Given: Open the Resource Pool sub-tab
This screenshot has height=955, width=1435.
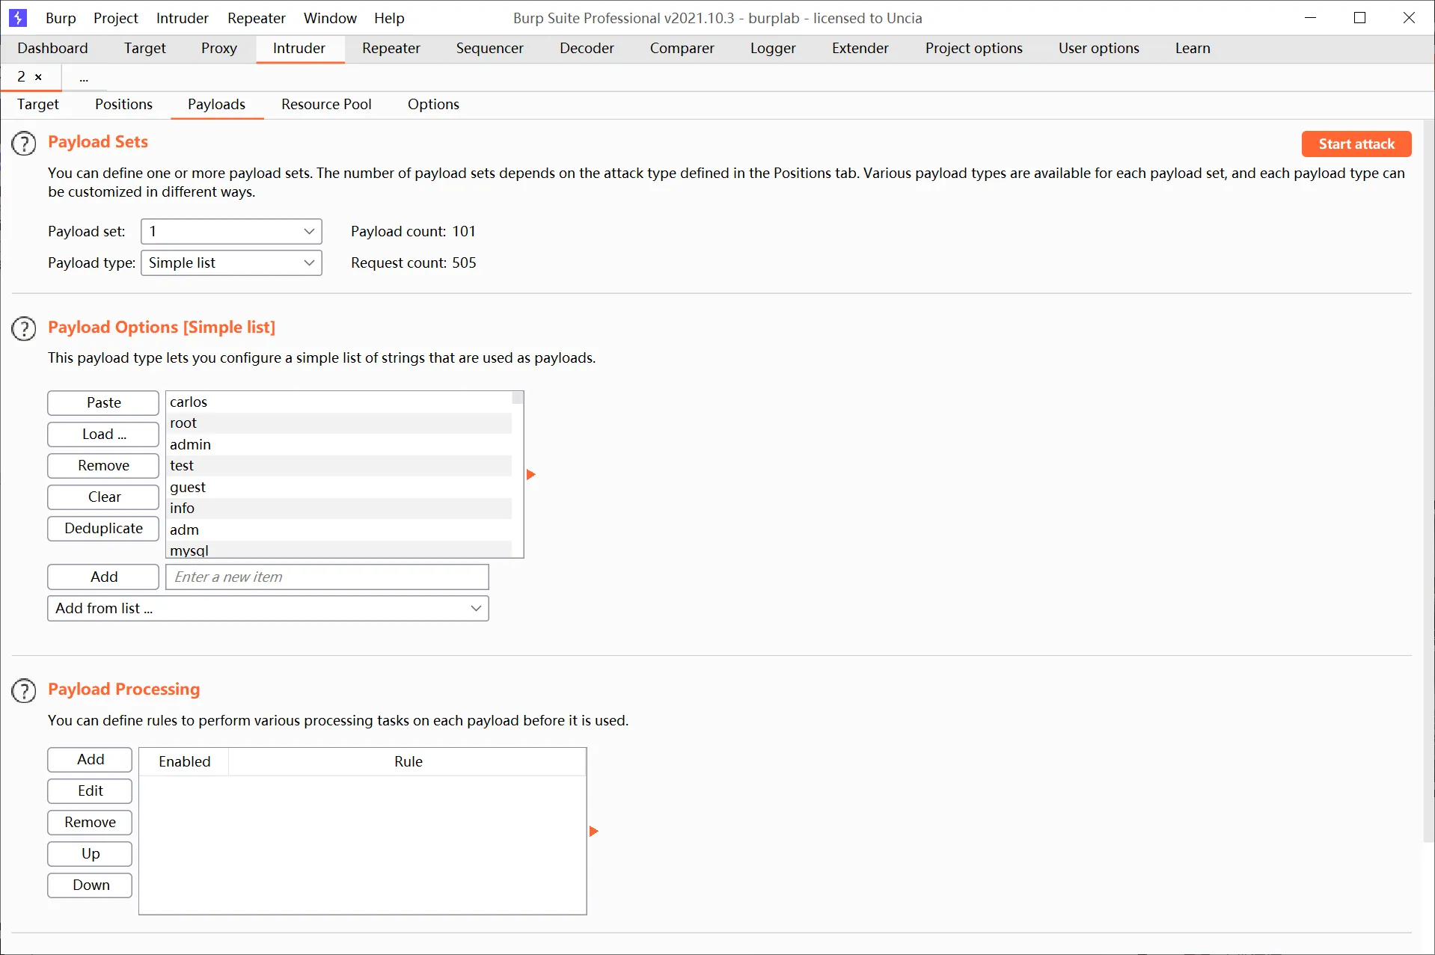Looking at the screenshot, I should click(x=326, y=104).
